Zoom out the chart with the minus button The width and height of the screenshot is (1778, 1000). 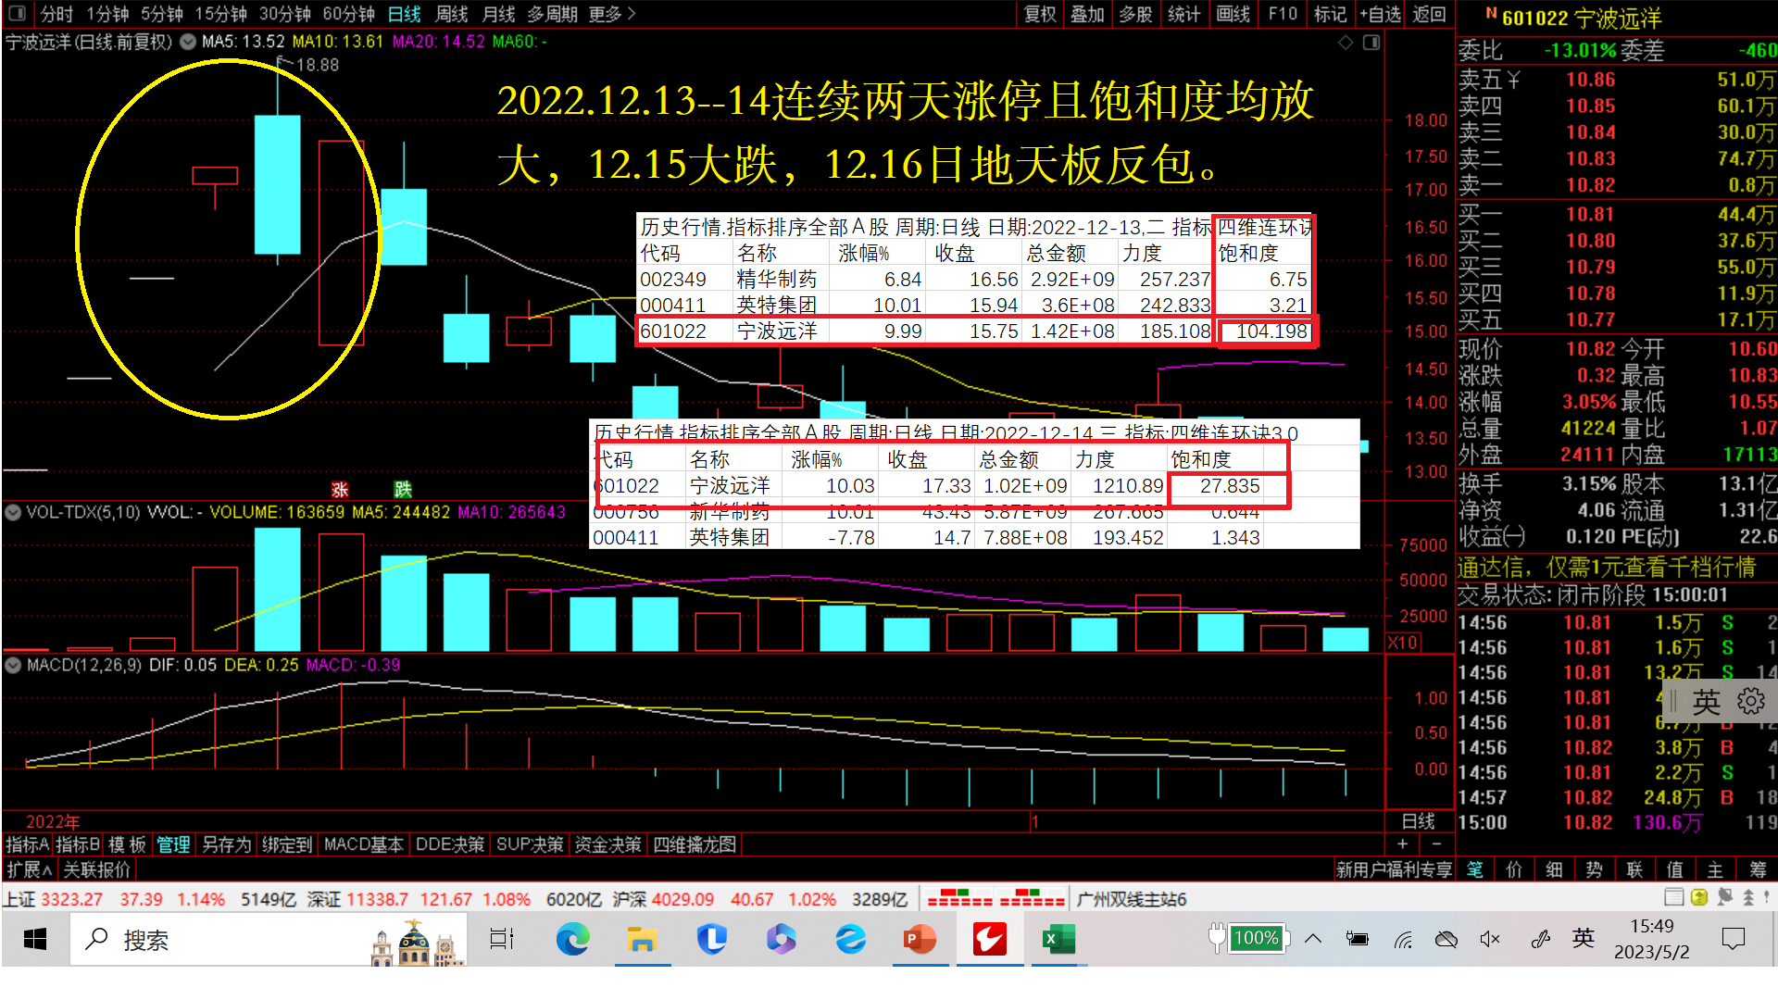point(1435,844)
